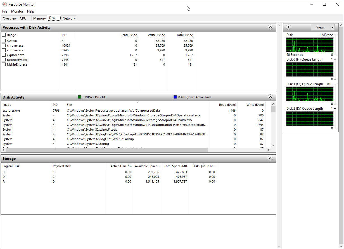
Task: Sort Disk Activity by Read (B/sec) column
Action: tap(224, 105)
